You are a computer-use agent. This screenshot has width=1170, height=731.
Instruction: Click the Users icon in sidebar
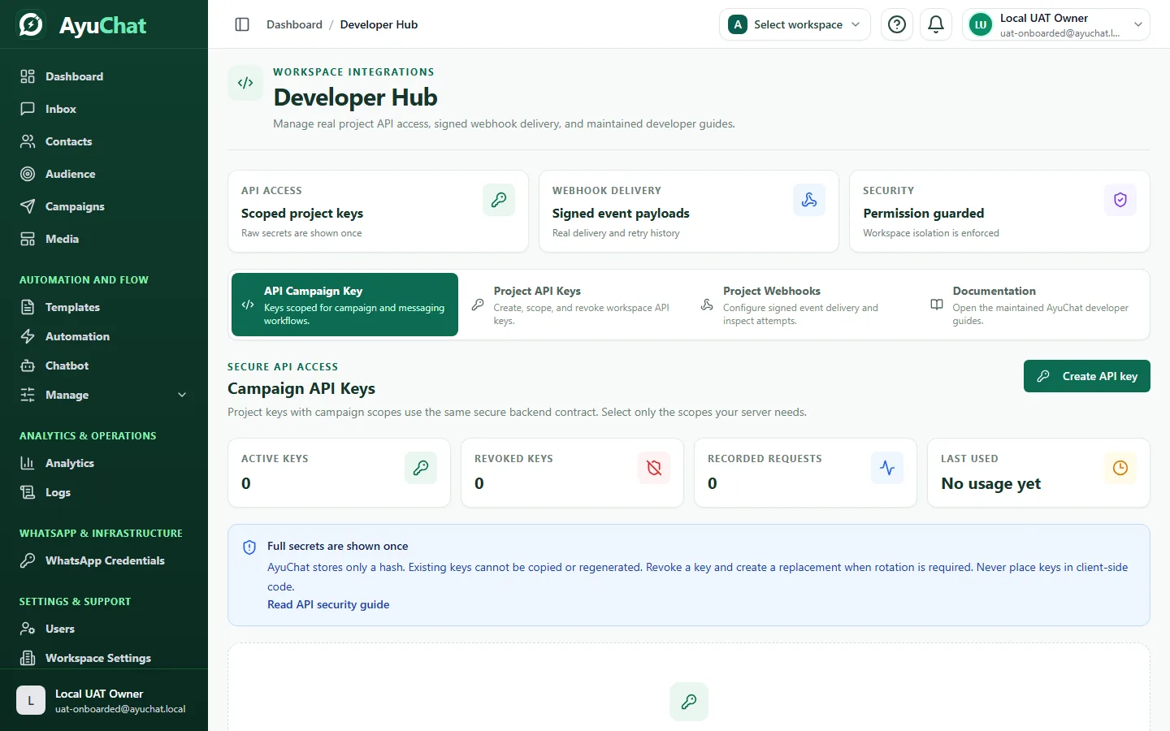pos(28,629)
